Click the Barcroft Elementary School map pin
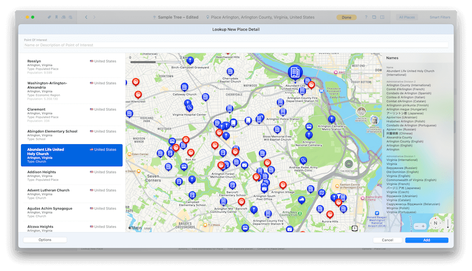 tap(232, 185)
